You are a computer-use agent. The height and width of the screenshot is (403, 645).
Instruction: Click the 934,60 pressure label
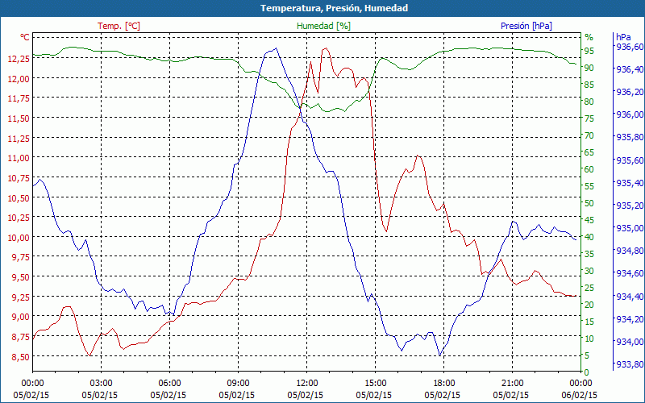[x=630, y=273]
